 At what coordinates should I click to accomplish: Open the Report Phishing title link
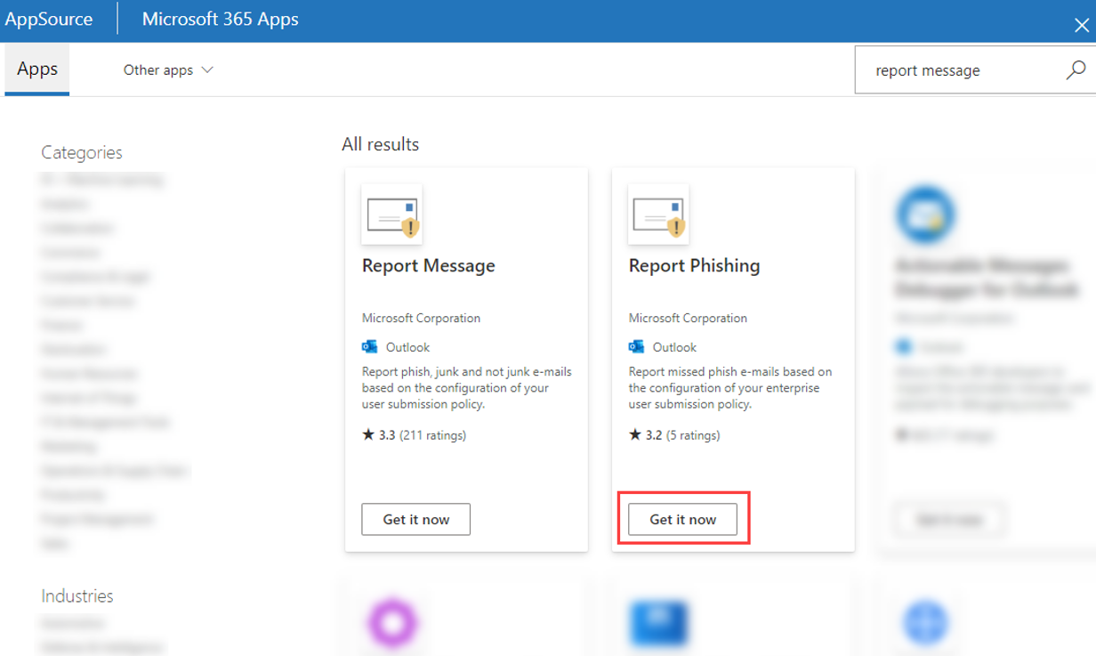[x=694, y=265]
